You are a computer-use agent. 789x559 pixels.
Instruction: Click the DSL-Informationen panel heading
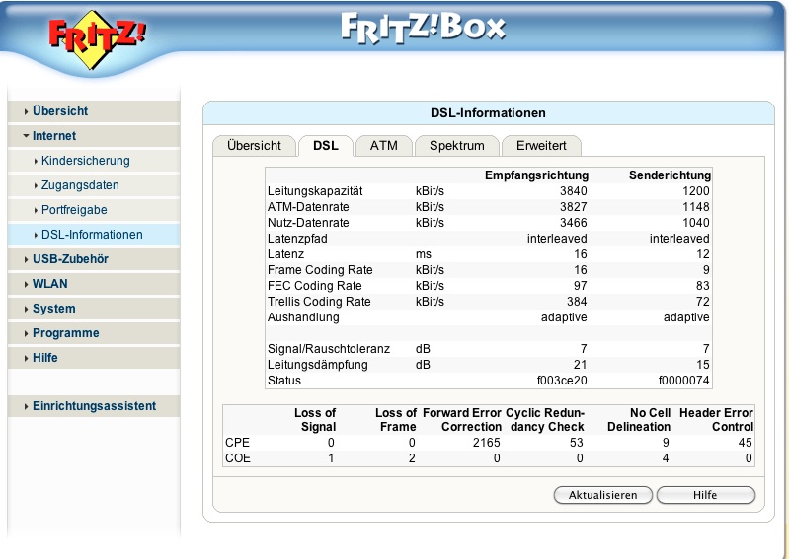[488, 113]
